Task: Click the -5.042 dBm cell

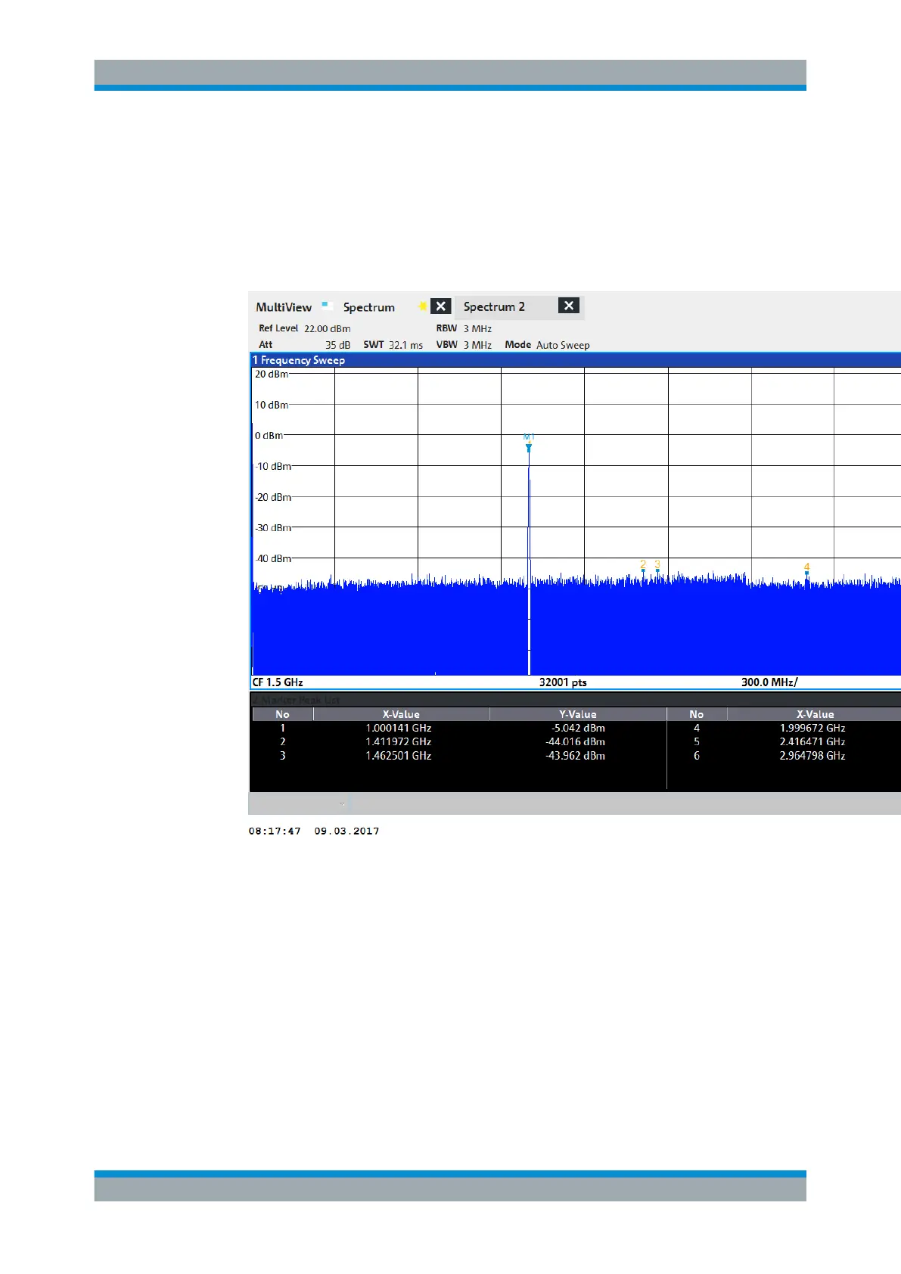Action: (578, 729)
